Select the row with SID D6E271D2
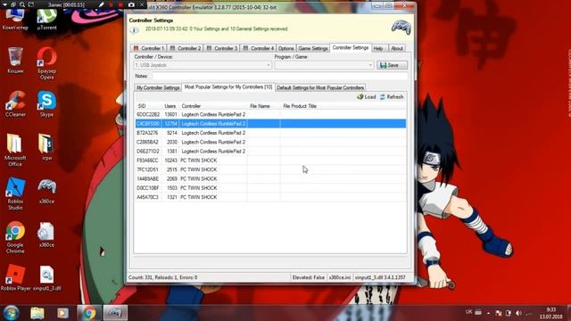 [x=270, y=151]
